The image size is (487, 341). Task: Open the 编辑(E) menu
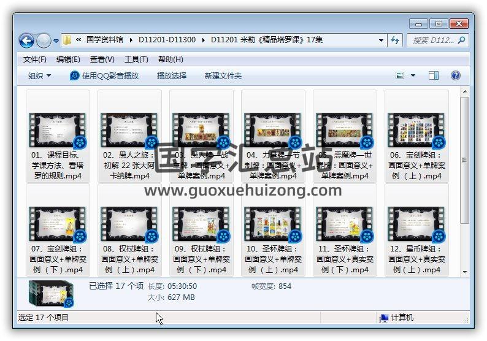click(x=68, y=59)
